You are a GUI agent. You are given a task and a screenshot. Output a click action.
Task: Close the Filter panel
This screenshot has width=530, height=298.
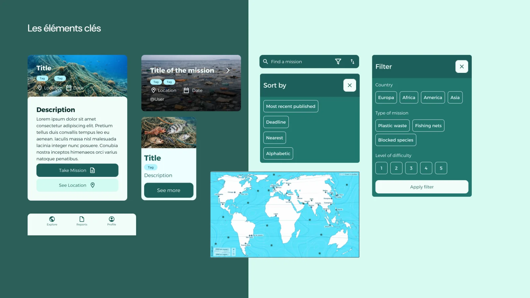pyautogui.click(x=461, y=67)
